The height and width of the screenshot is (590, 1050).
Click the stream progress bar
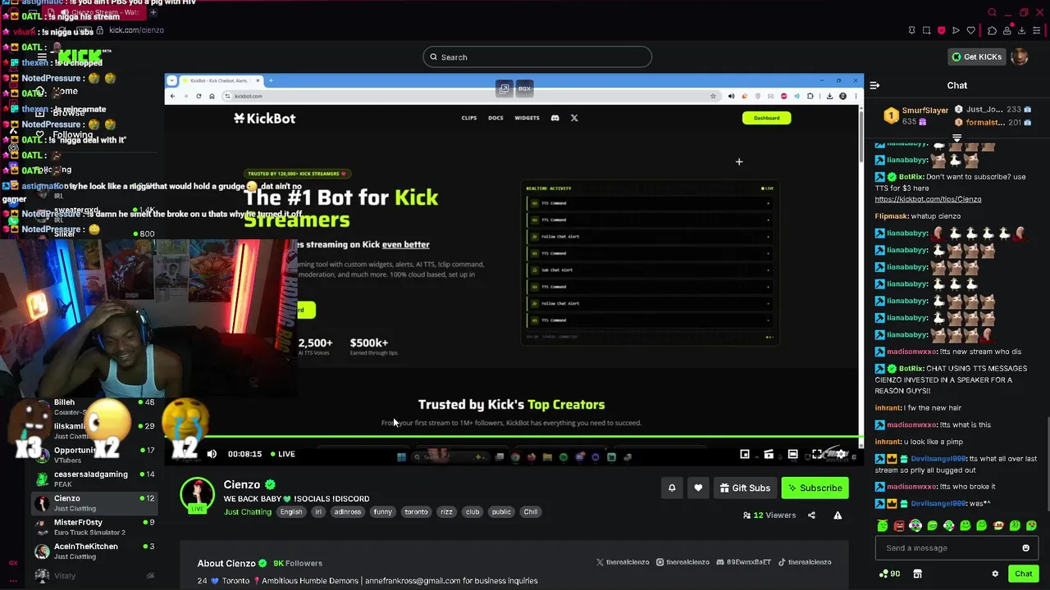pos(513,437)
